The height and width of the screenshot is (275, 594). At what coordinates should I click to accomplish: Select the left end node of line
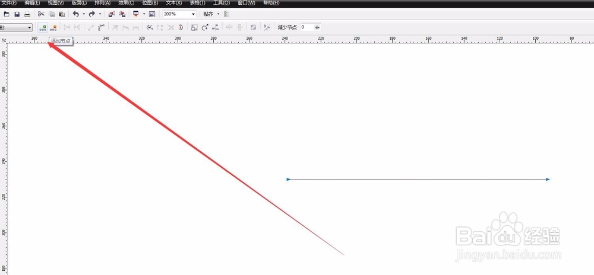(288, 180)
